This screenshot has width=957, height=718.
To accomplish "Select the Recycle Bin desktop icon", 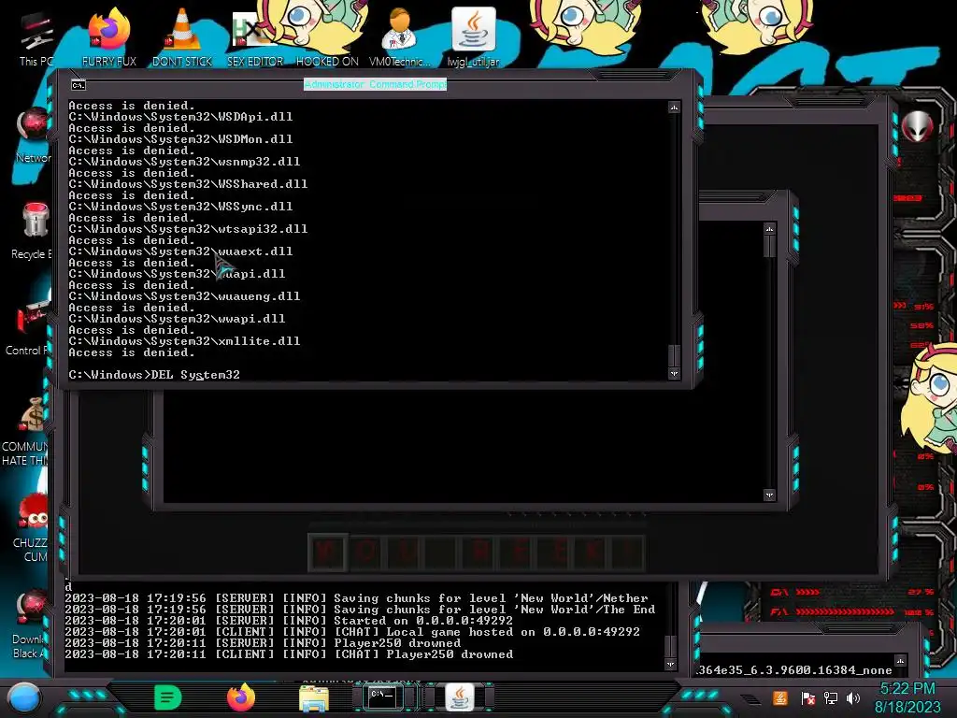I will click(x=34, y=231).
